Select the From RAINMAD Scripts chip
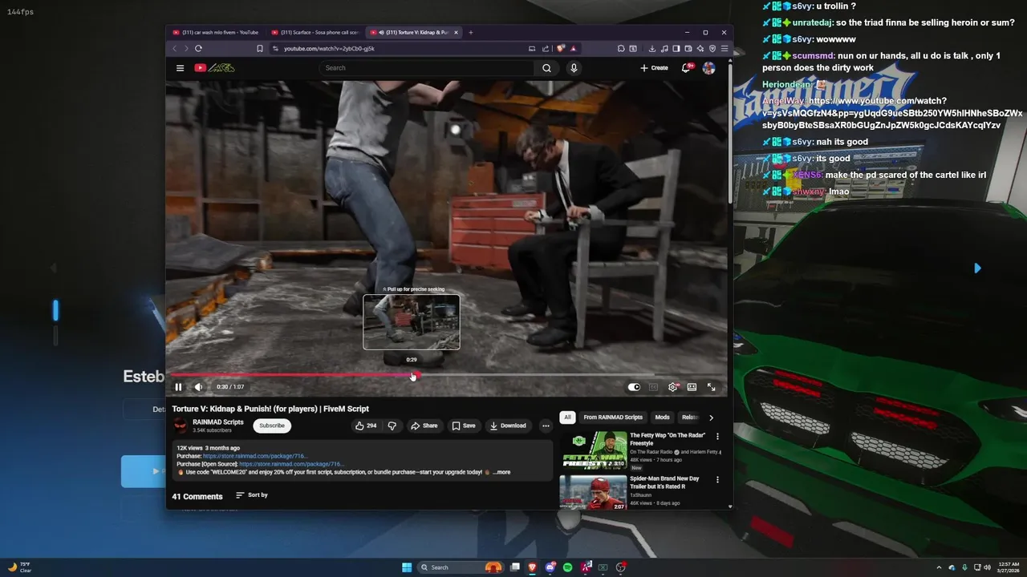The width and height of the screenshot is (1027, 577). 613,418
